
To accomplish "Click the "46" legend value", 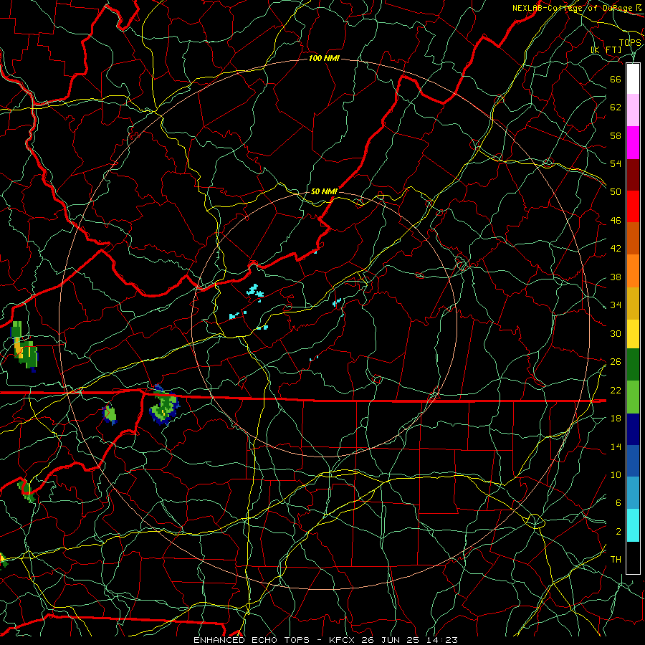I will [x=616, y=220].
